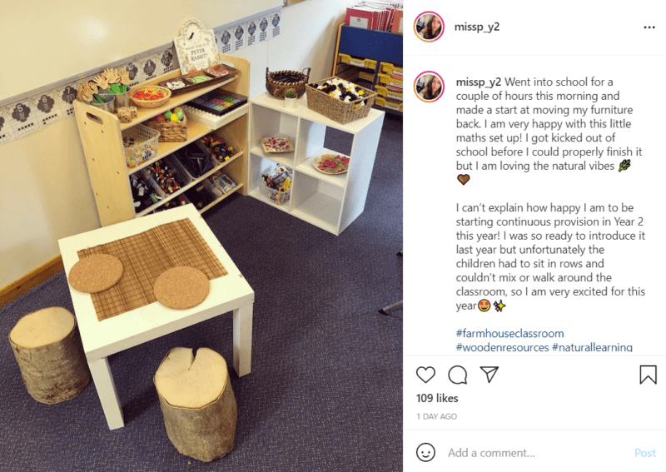Click the 1 DAY AGO timestamp
The width and height of the screenshot is (666, 472).
click(x=436, y=416)
